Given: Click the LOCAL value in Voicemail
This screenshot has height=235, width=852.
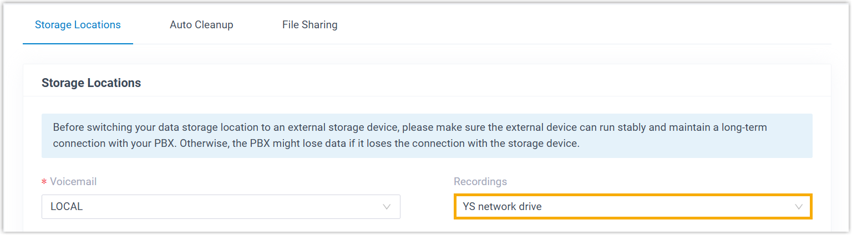Looking at the screenshot, I should point(67,207).
